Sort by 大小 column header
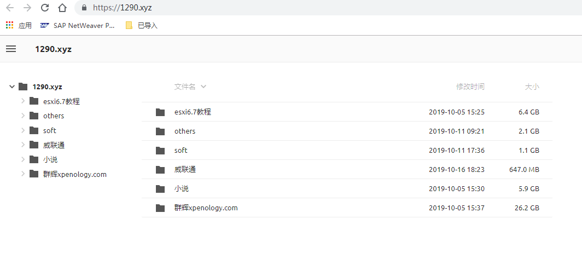This screenshot has height=270, width=582. pyautogui.click(x=532, y=87)
